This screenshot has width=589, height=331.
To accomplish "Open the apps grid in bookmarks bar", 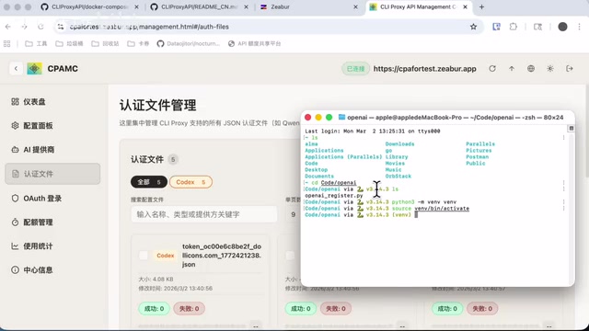I will point(6,43).
